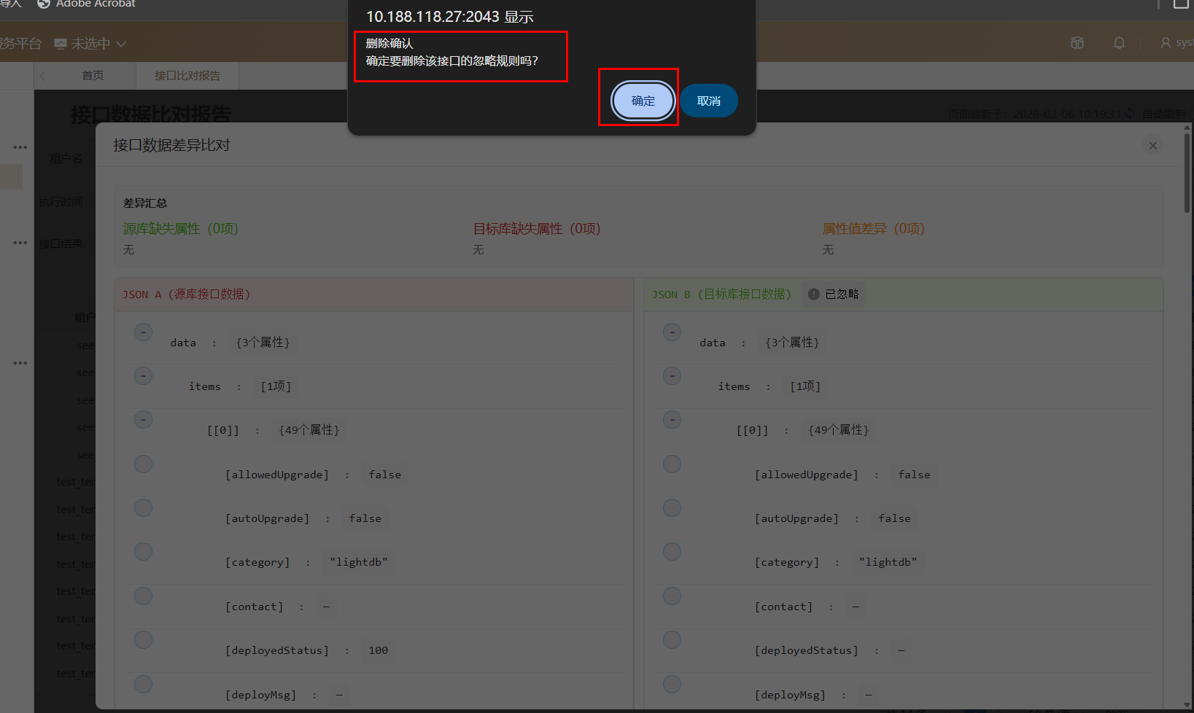Switch to the 接口比对报告 tab
The height and width of the screenshot is (713, 1194).
click(x=187, y=76)
